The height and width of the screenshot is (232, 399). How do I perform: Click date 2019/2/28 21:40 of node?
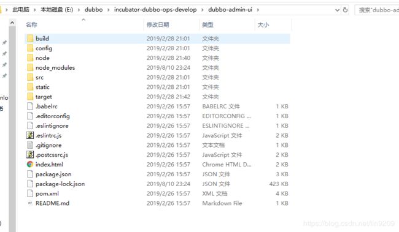pos(168,58)
